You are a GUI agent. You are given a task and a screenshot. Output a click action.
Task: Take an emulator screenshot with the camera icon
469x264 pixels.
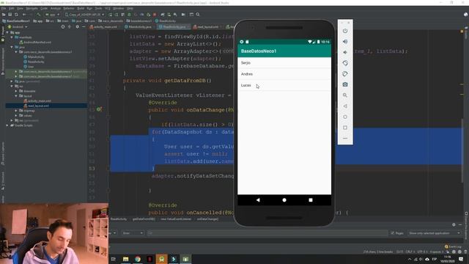pos(345,85)
